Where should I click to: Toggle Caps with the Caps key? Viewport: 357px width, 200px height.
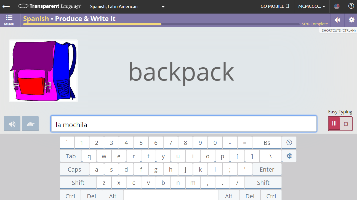(x=74, y=169)
